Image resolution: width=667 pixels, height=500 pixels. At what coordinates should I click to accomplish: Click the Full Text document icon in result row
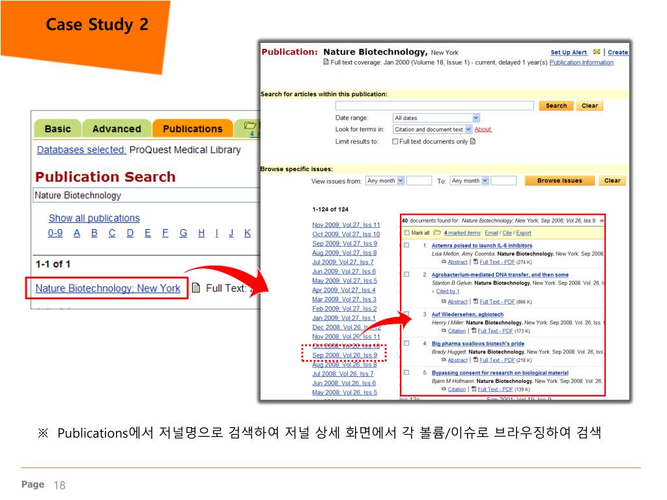pos(195,288)
